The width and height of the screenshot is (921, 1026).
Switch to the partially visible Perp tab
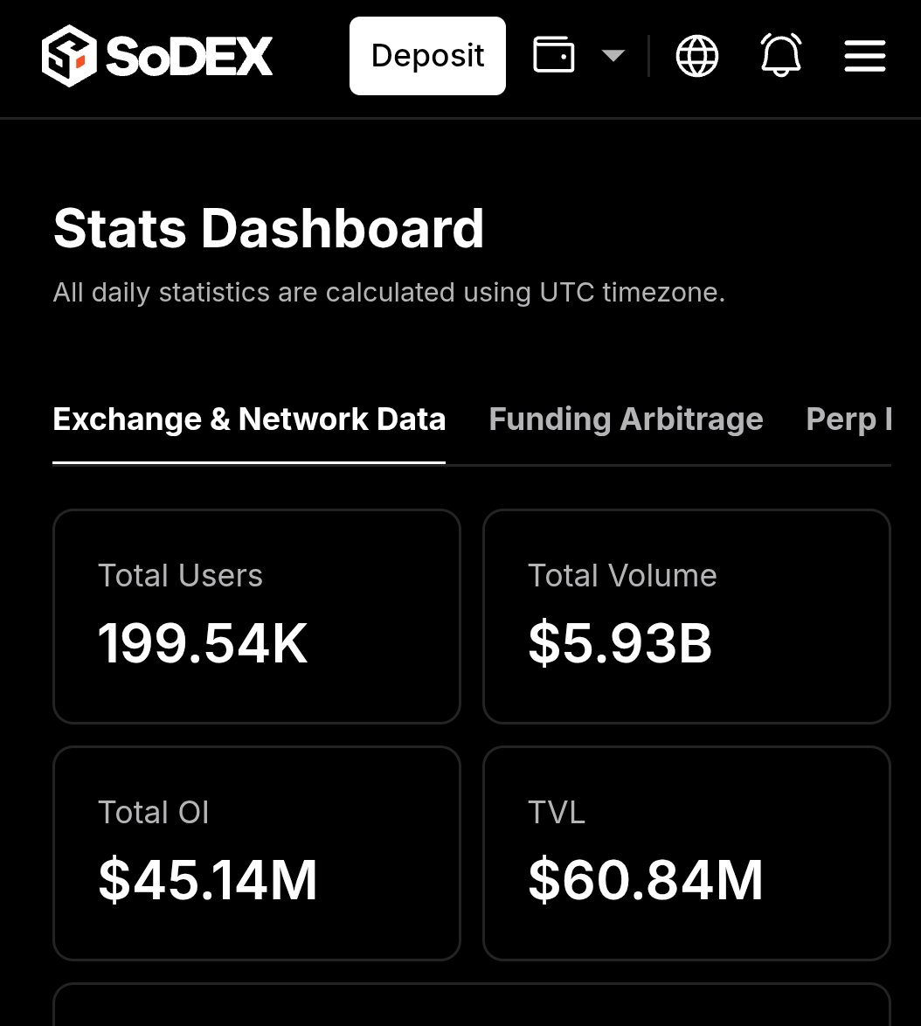[x=849, y=419]
